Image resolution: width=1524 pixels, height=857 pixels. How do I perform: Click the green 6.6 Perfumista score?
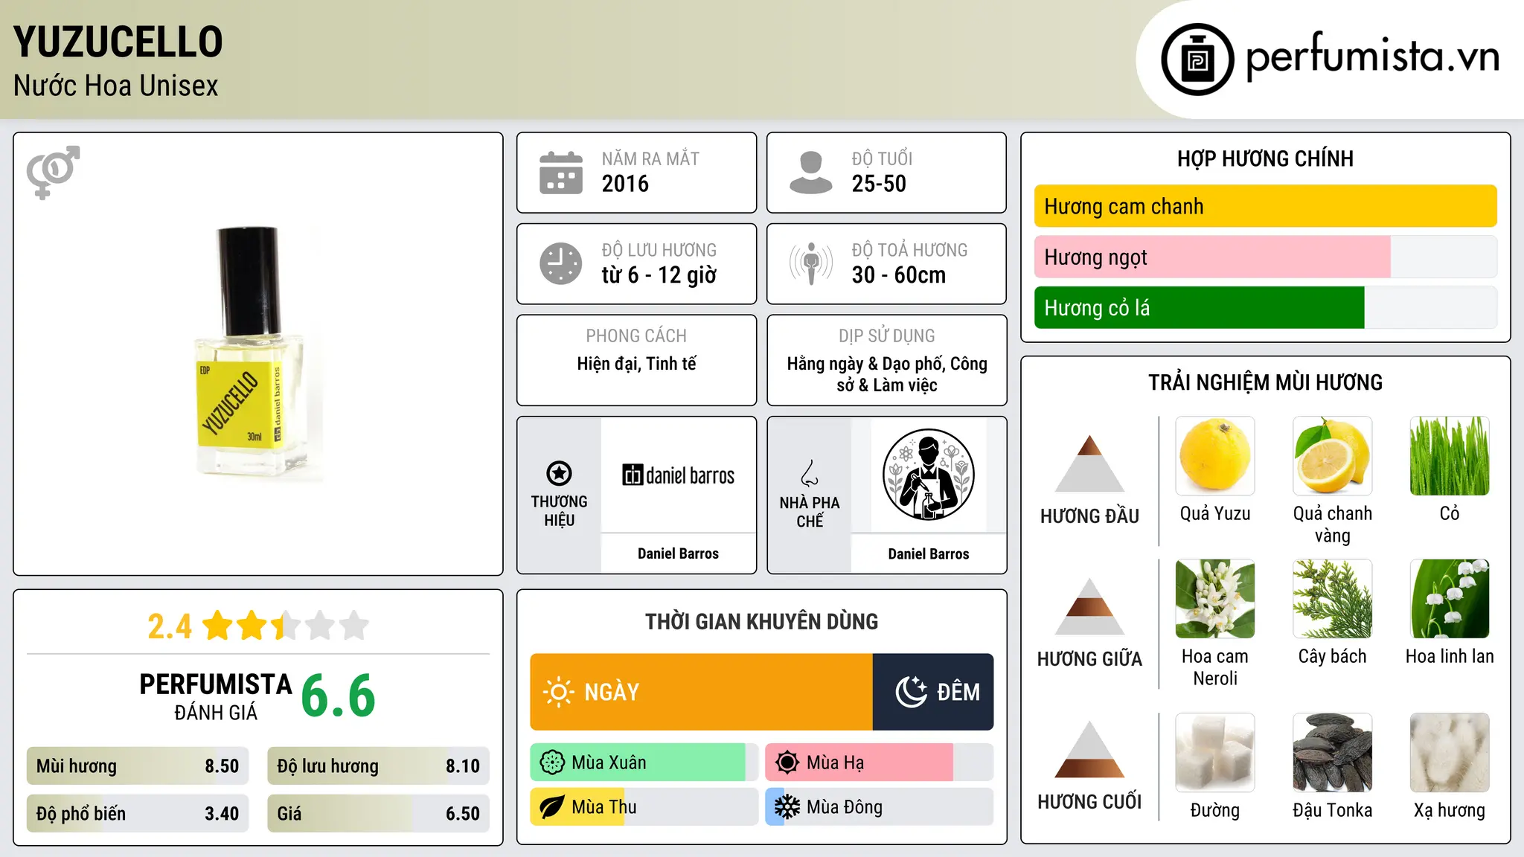(338, 696)
